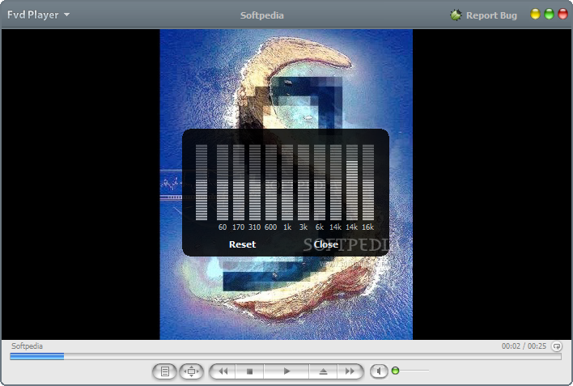Viewport: 573px width, 386px height.
Task: Close the equalizer panel
Action: pyautogui.click(x=326, y=244)
